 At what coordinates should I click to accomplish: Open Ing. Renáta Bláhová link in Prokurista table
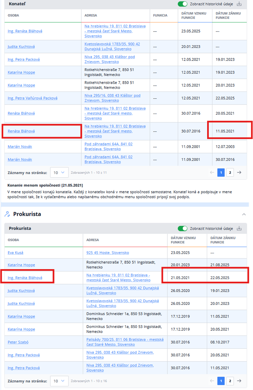pyautogui.click(x=25, y=277)
